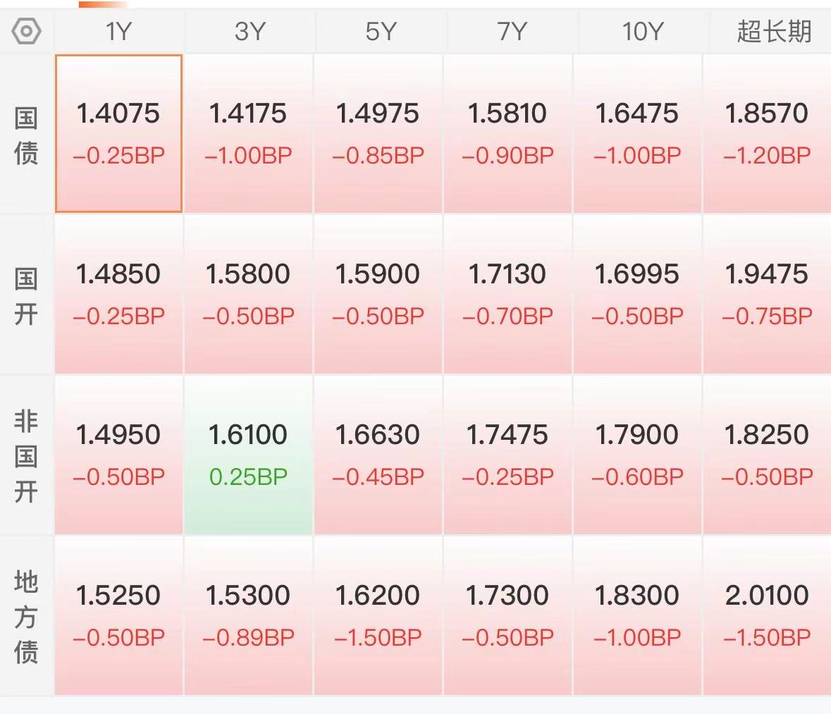Click the 超长期 column header

(x=773, y=32)
